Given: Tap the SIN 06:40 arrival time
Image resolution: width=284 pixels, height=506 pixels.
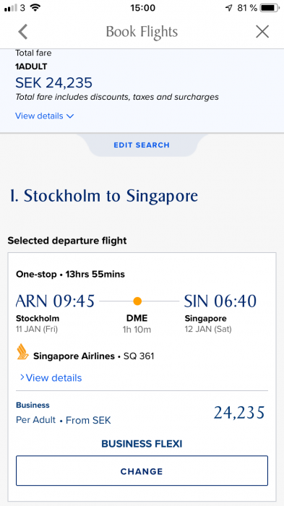Looking at the screenshot, I should 220,301.
